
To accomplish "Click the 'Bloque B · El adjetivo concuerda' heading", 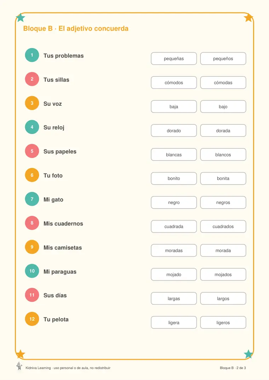I will [76, 29].
